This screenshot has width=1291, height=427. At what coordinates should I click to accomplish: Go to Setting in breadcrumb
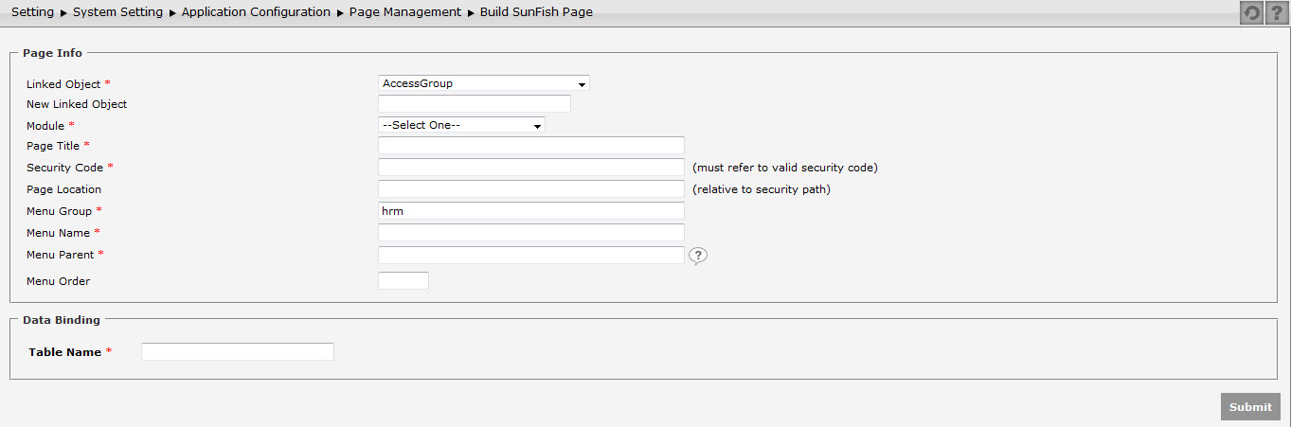32,12
